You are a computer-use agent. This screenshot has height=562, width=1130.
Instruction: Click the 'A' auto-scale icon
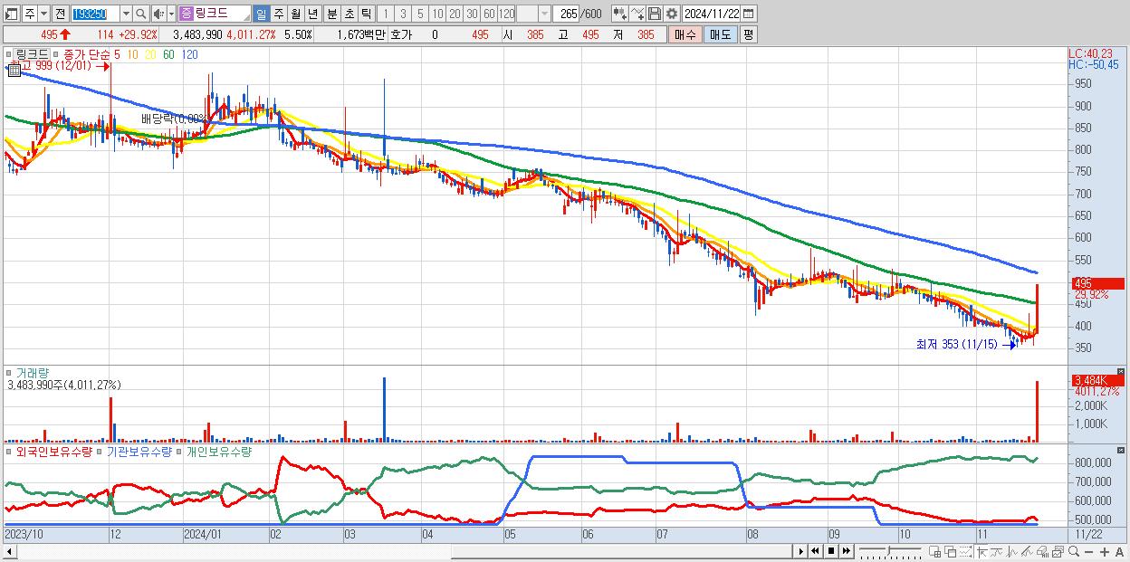(1119, 551)
